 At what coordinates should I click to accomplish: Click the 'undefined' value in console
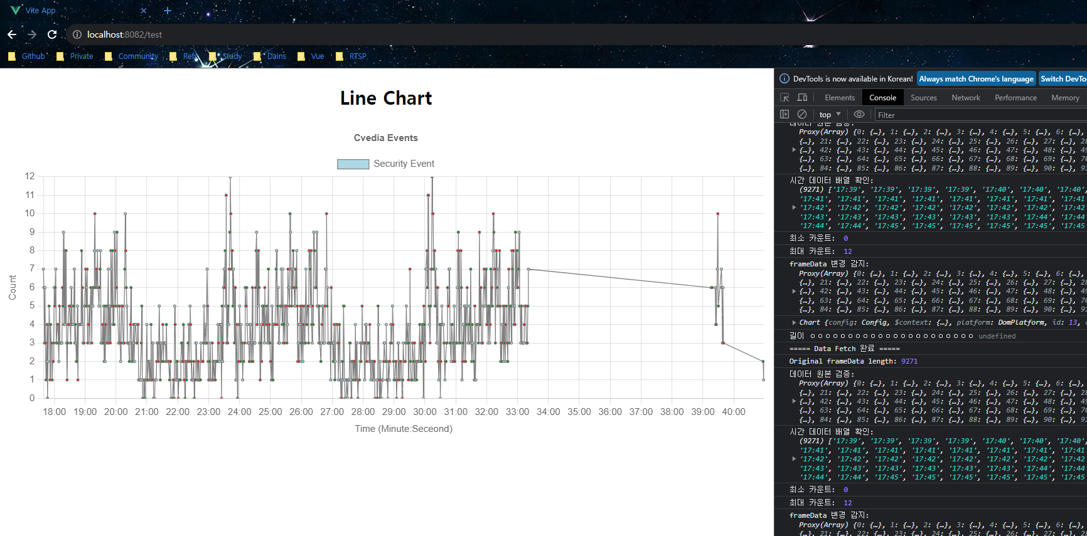point(997,336)
